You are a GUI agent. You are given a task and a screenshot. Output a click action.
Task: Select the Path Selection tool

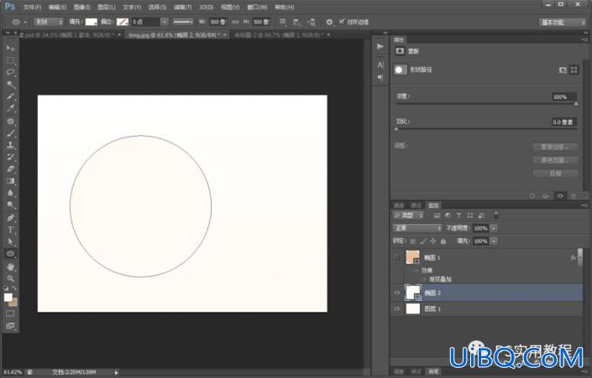[x=11, y=242]
